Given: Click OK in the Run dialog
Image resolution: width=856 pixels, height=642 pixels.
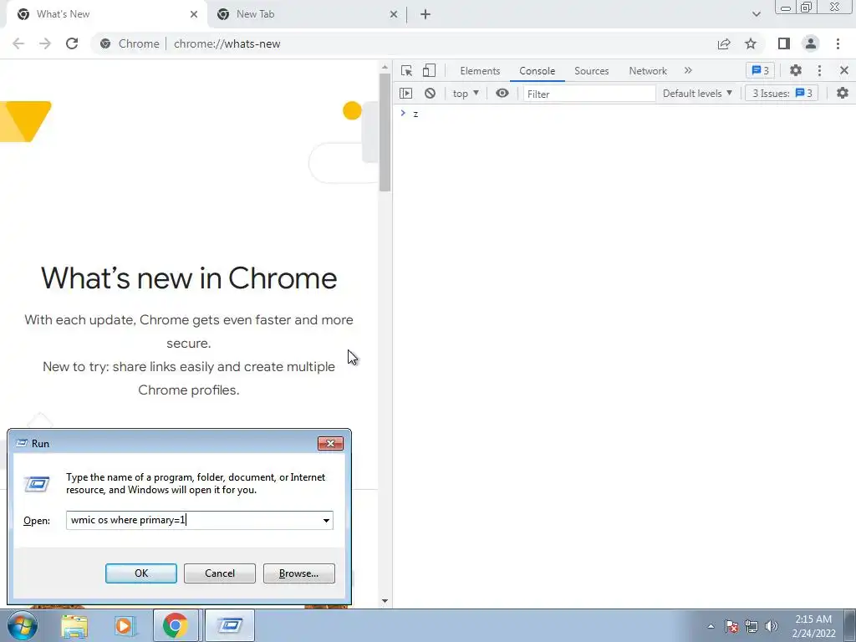Looking at the screenshot, I should tap(140, 573).
